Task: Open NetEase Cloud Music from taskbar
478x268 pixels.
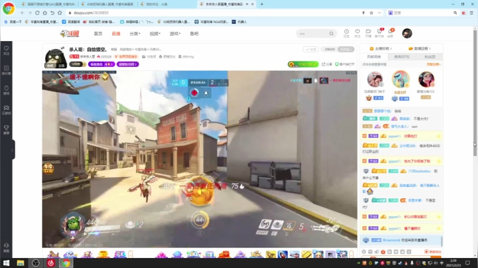Action: (x=50, y=263)
